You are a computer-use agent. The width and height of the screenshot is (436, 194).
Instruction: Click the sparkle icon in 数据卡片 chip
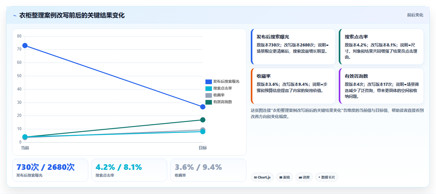(319, 178)
